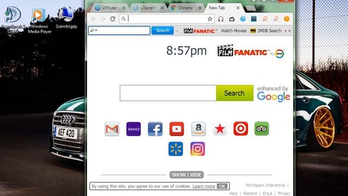
Task: Close the VPN.net tab
Action: pos(124,8)
